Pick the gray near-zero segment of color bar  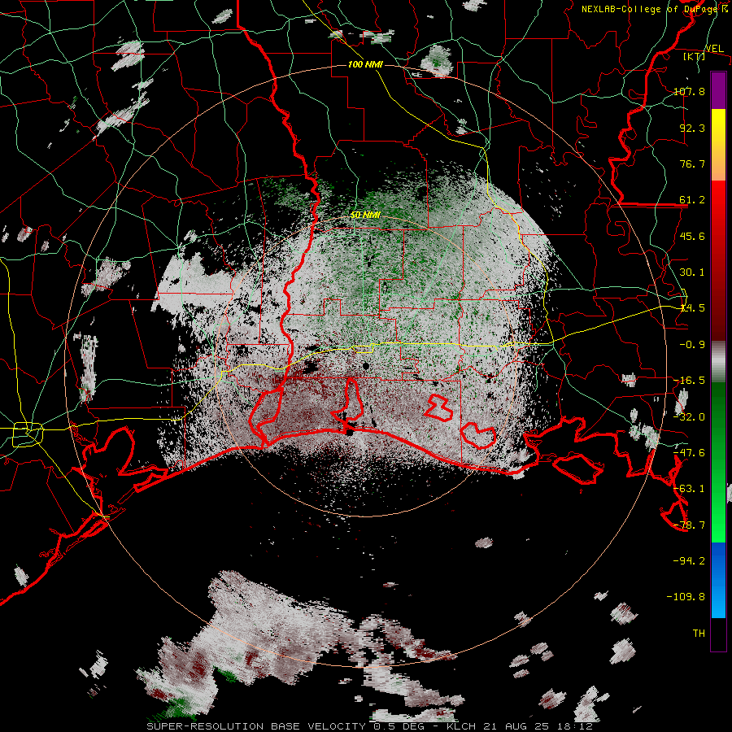pyautogui.click(x=718, y=362)
